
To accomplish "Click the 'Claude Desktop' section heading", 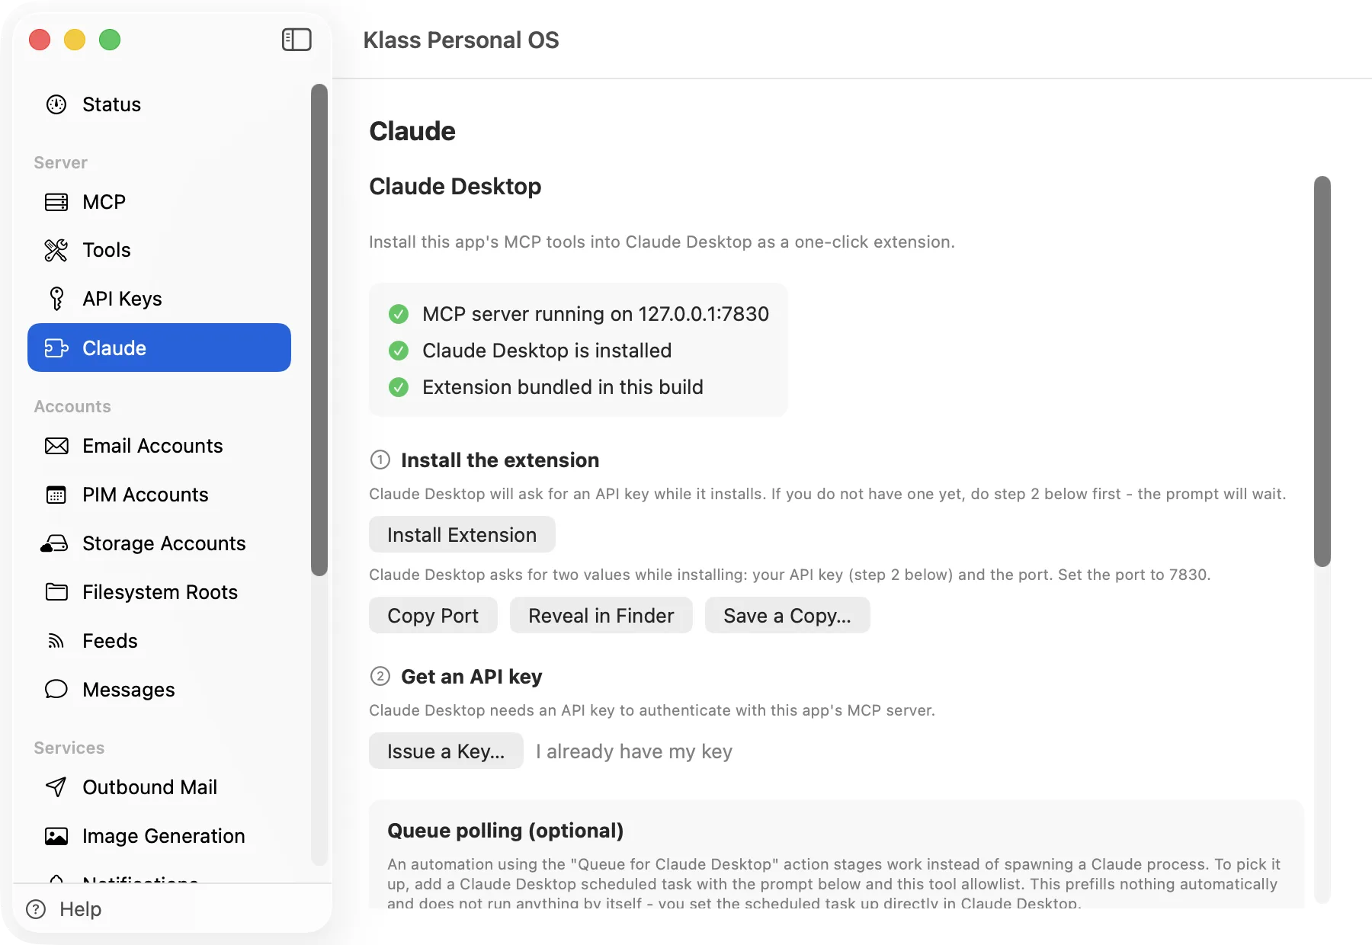I will pyautogui.click(x=455, y=187).
